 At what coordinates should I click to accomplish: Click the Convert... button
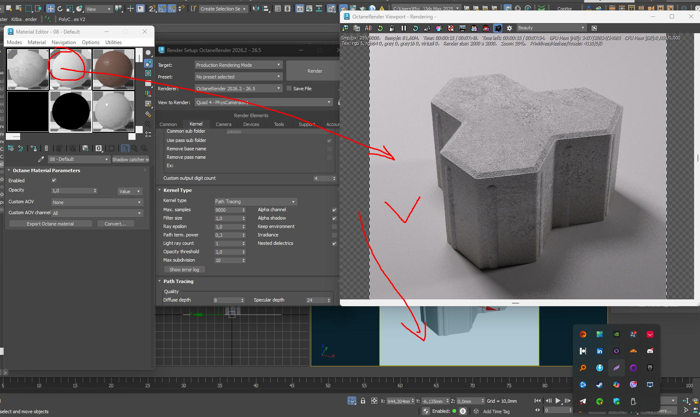point(115,224)
